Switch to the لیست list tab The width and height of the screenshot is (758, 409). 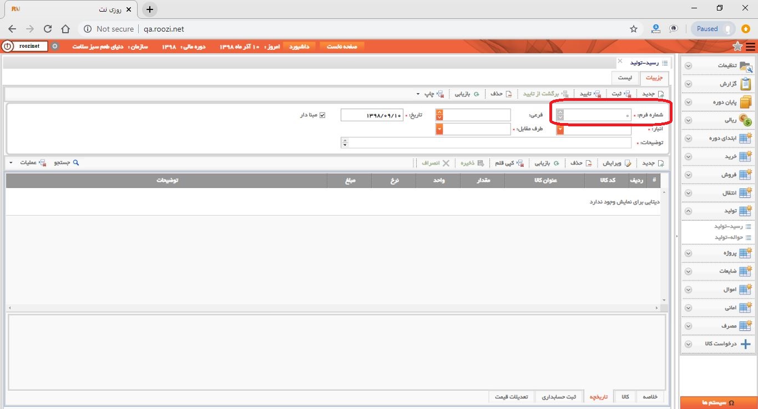point(625,78)
